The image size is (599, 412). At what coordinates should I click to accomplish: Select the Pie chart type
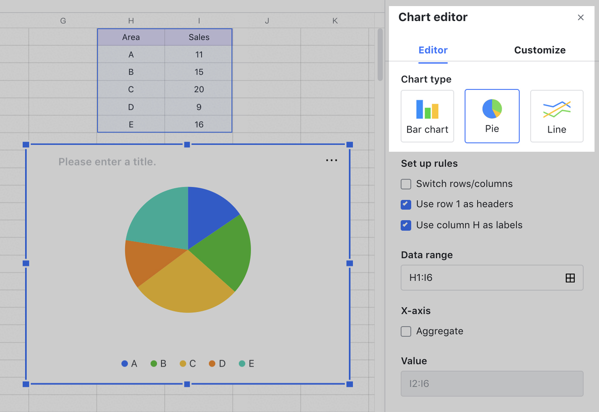(492, 116)
